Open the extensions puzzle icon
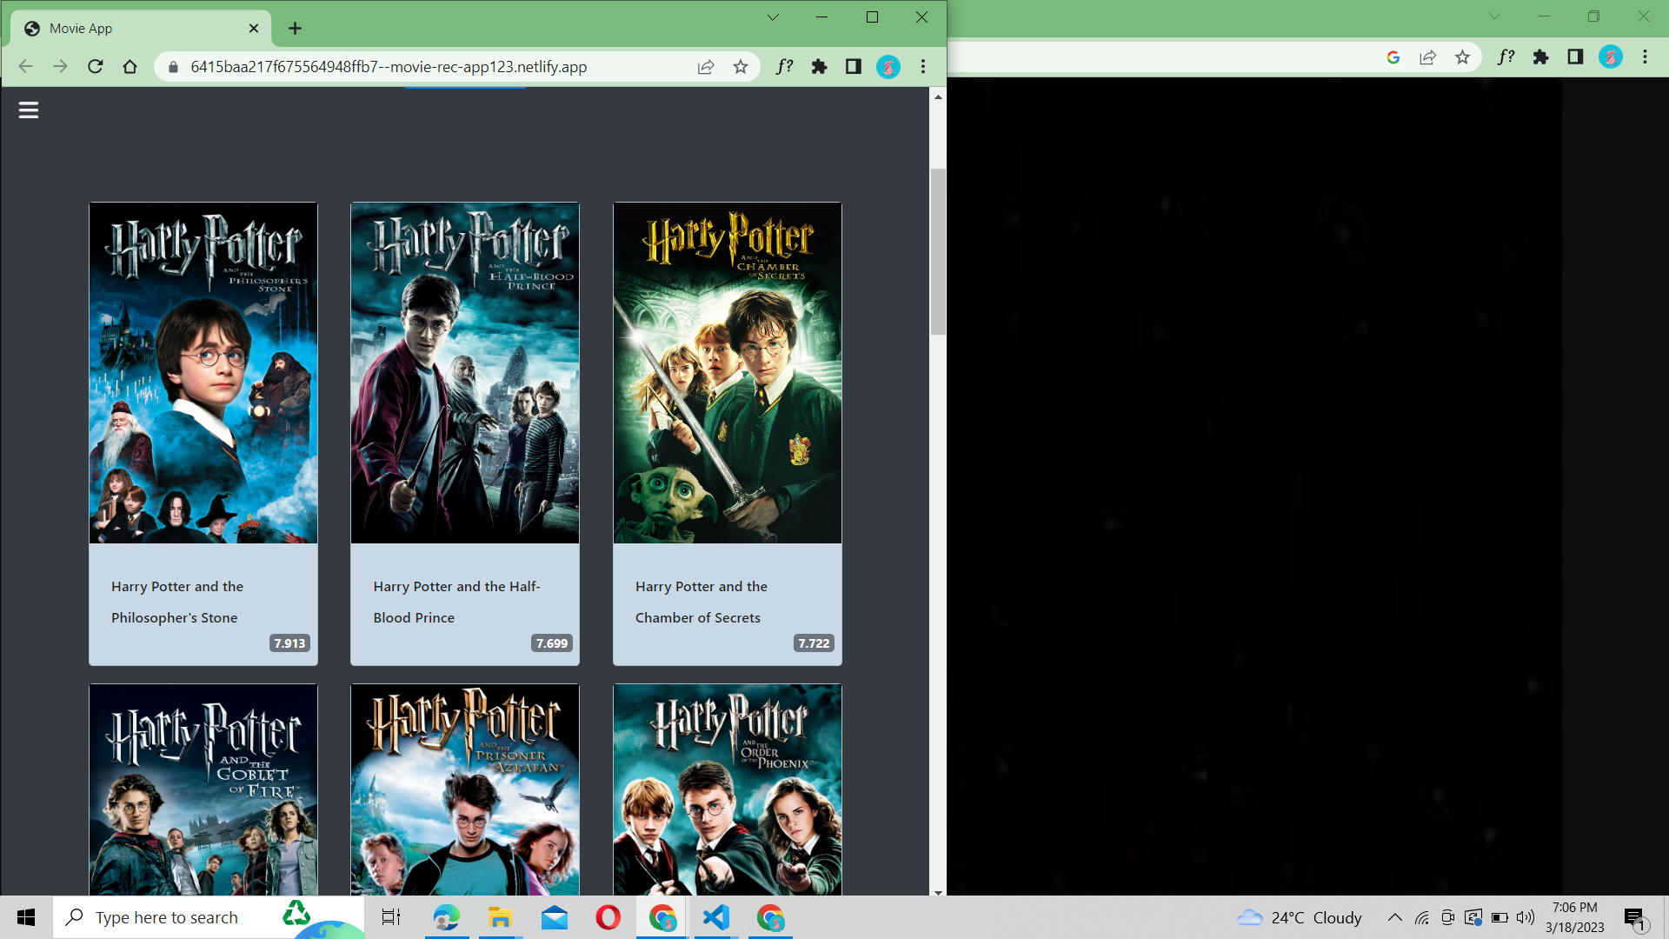Image resolution: width=1669 pixels, height=939 pixels. (819, 67)
